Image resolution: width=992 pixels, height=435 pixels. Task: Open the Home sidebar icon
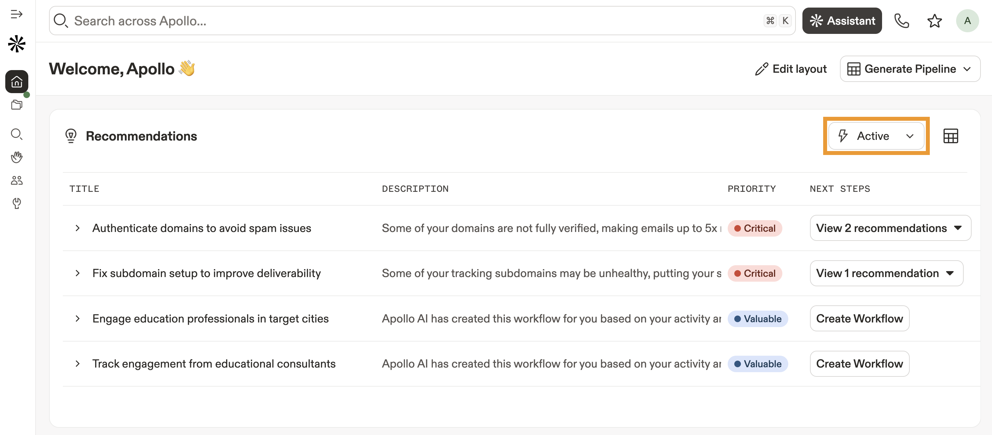tap(16, 82)
